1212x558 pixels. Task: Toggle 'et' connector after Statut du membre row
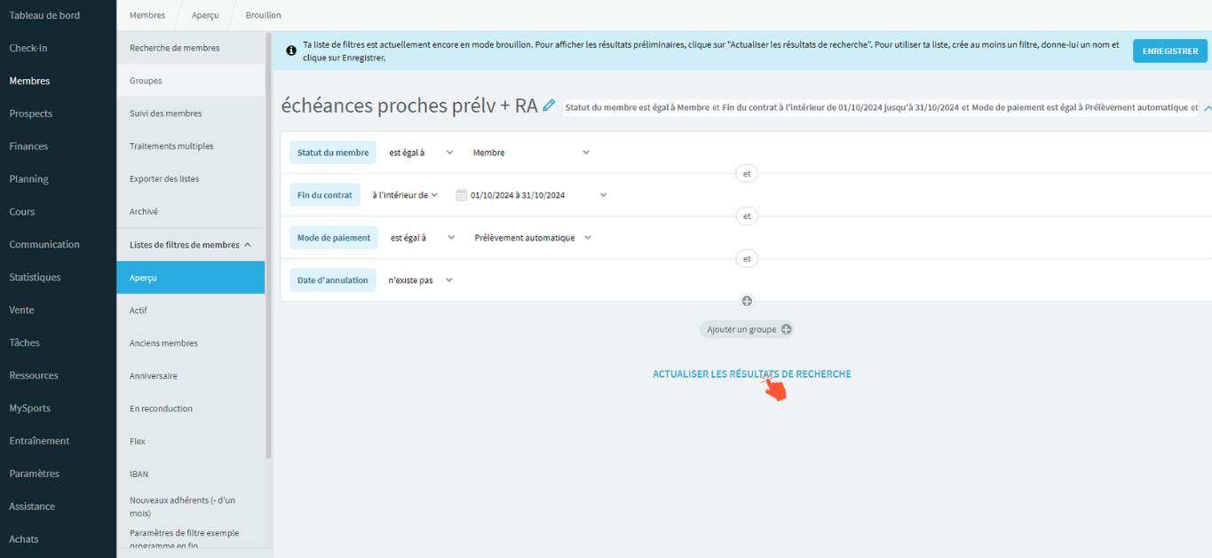pos(747,174)
